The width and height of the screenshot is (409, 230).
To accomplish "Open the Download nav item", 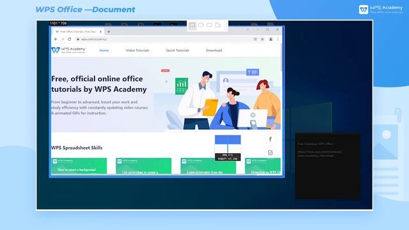I will pyautogui.click(x=214, y=50).
